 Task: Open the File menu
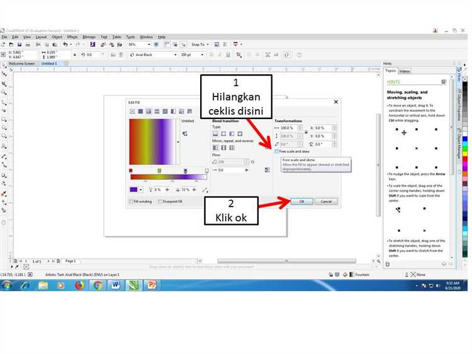pyautogui.click(x=4, y=37)
